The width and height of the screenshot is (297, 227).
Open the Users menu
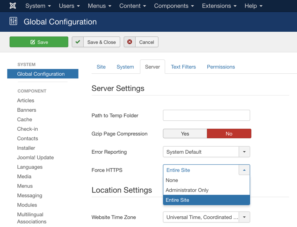[x=69, y=6]
